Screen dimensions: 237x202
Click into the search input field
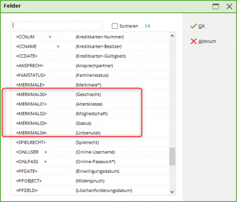(56, 26)
